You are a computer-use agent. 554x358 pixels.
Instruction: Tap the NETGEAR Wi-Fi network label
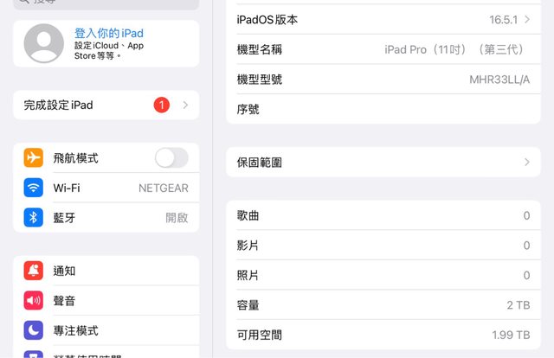(163, 188)
